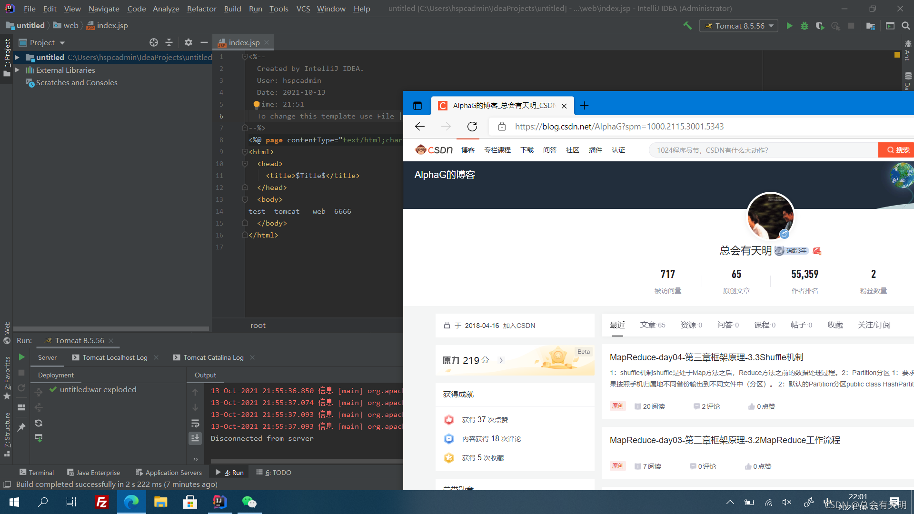Click the Build Project hammer icon
The height and width of the screenshot is (514, 914).
click(687, 26)
